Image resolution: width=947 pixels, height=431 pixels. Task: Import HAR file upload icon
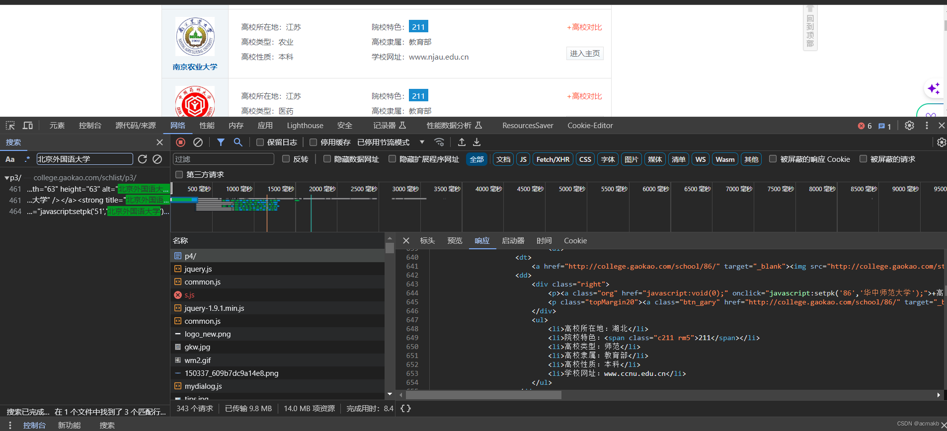(x=462, y=143)
